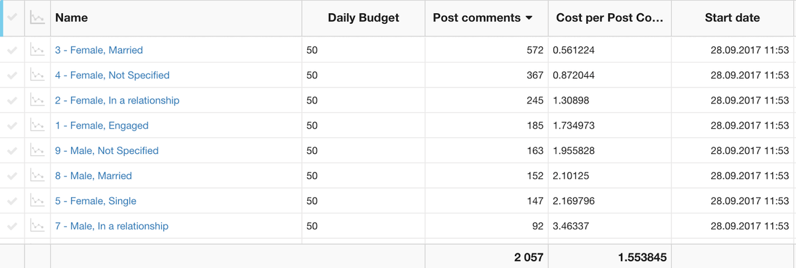Toggle select-all checkmark in header row
This screenshot has width=796, height=268.
coord(13,19)
